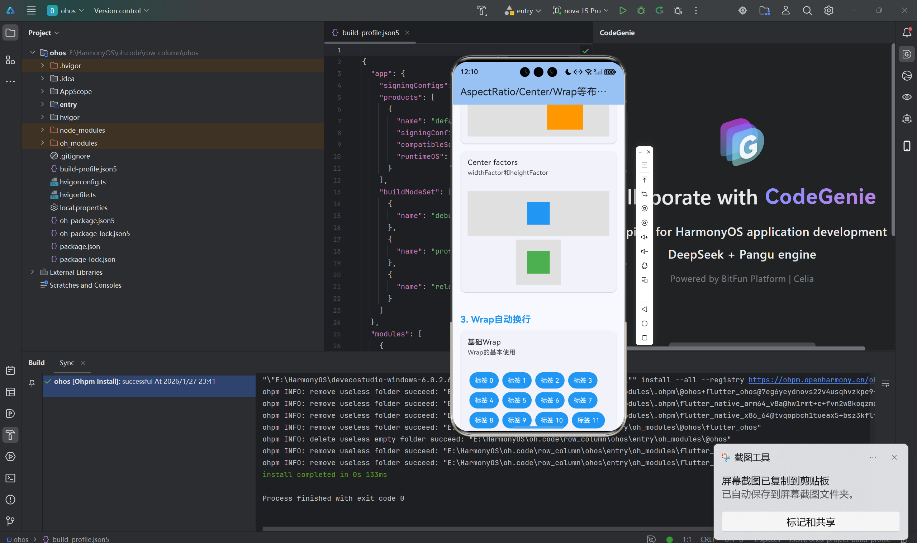The image size is (917, 543).
Task: Expand the oh_modules folder in Project tree
Action: click(42, 143)
